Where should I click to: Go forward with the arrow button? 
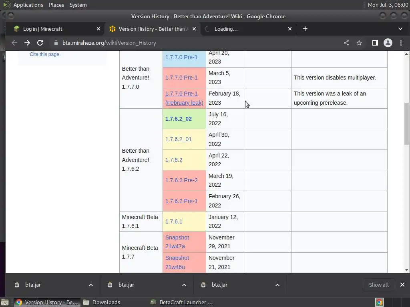click(x=27, y=43)
